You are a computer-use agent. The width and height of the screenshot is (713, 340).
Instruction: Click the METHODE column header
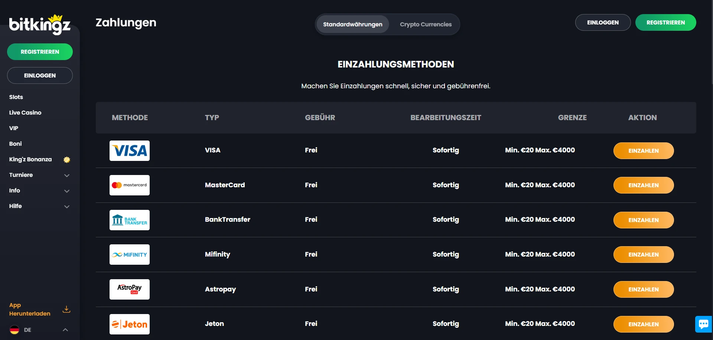tap(130, 118)
